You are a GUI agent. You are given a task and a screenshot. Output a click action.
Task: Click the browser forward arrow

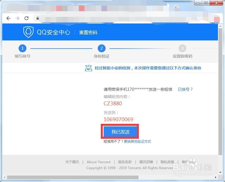click(x=17, y=18)
